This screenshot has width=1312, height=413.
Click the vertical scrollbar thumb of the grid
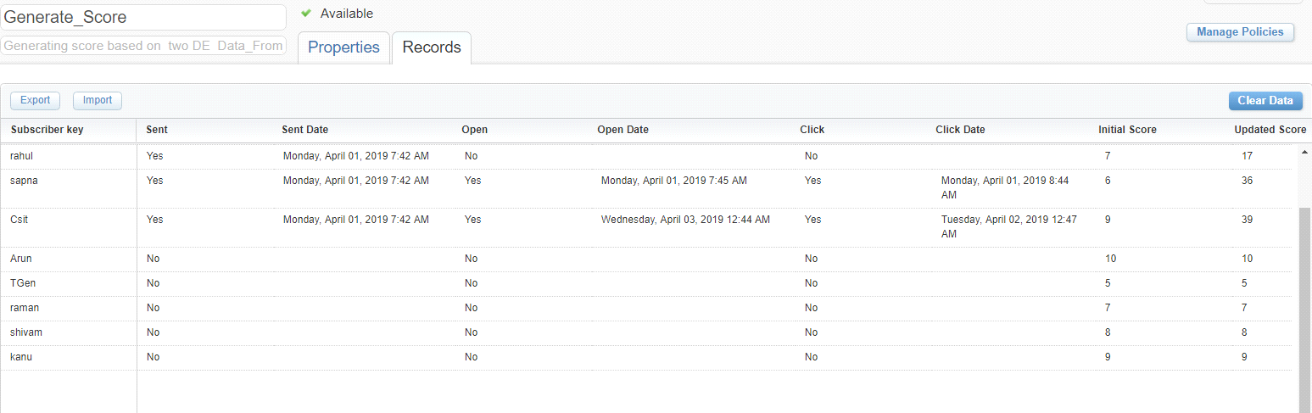pos(1304,310)
